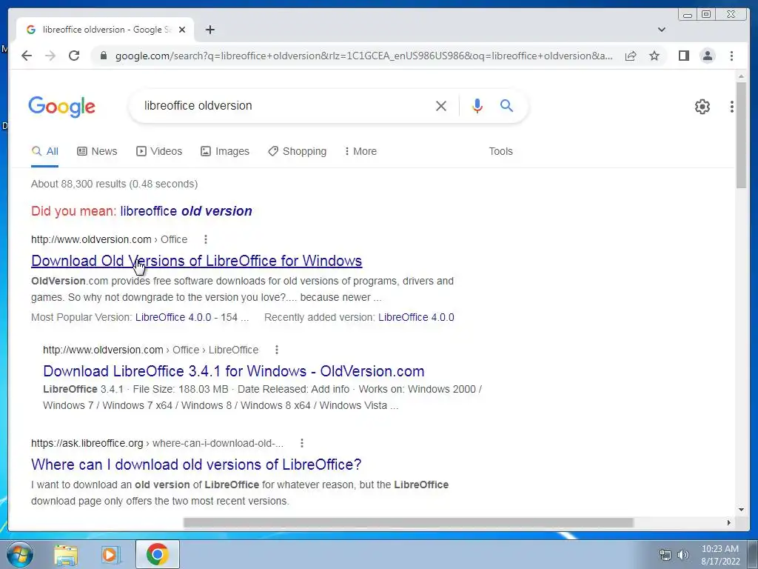Expand the More search filters
The height and width of the screenshot is (569, 758).
[360, 151]
